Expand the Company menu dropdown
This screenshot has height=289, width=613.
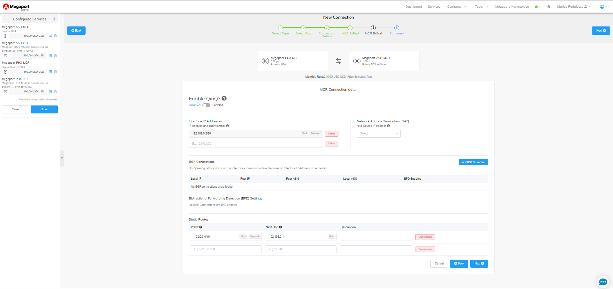(457, 7)
